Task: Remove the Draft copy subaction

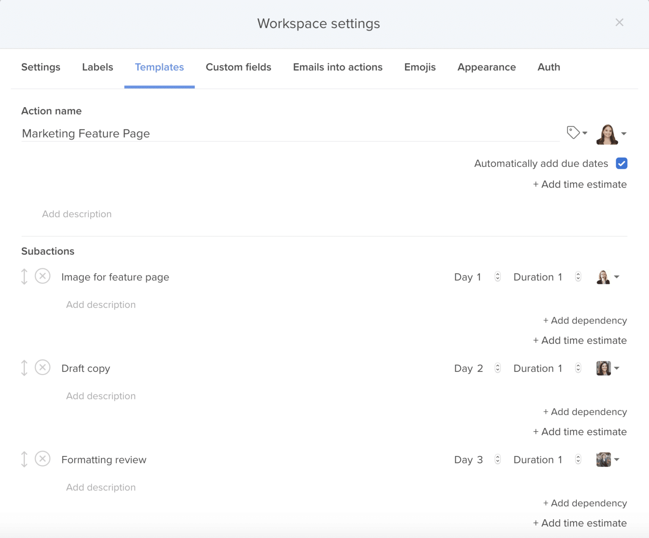Action: 42,367
